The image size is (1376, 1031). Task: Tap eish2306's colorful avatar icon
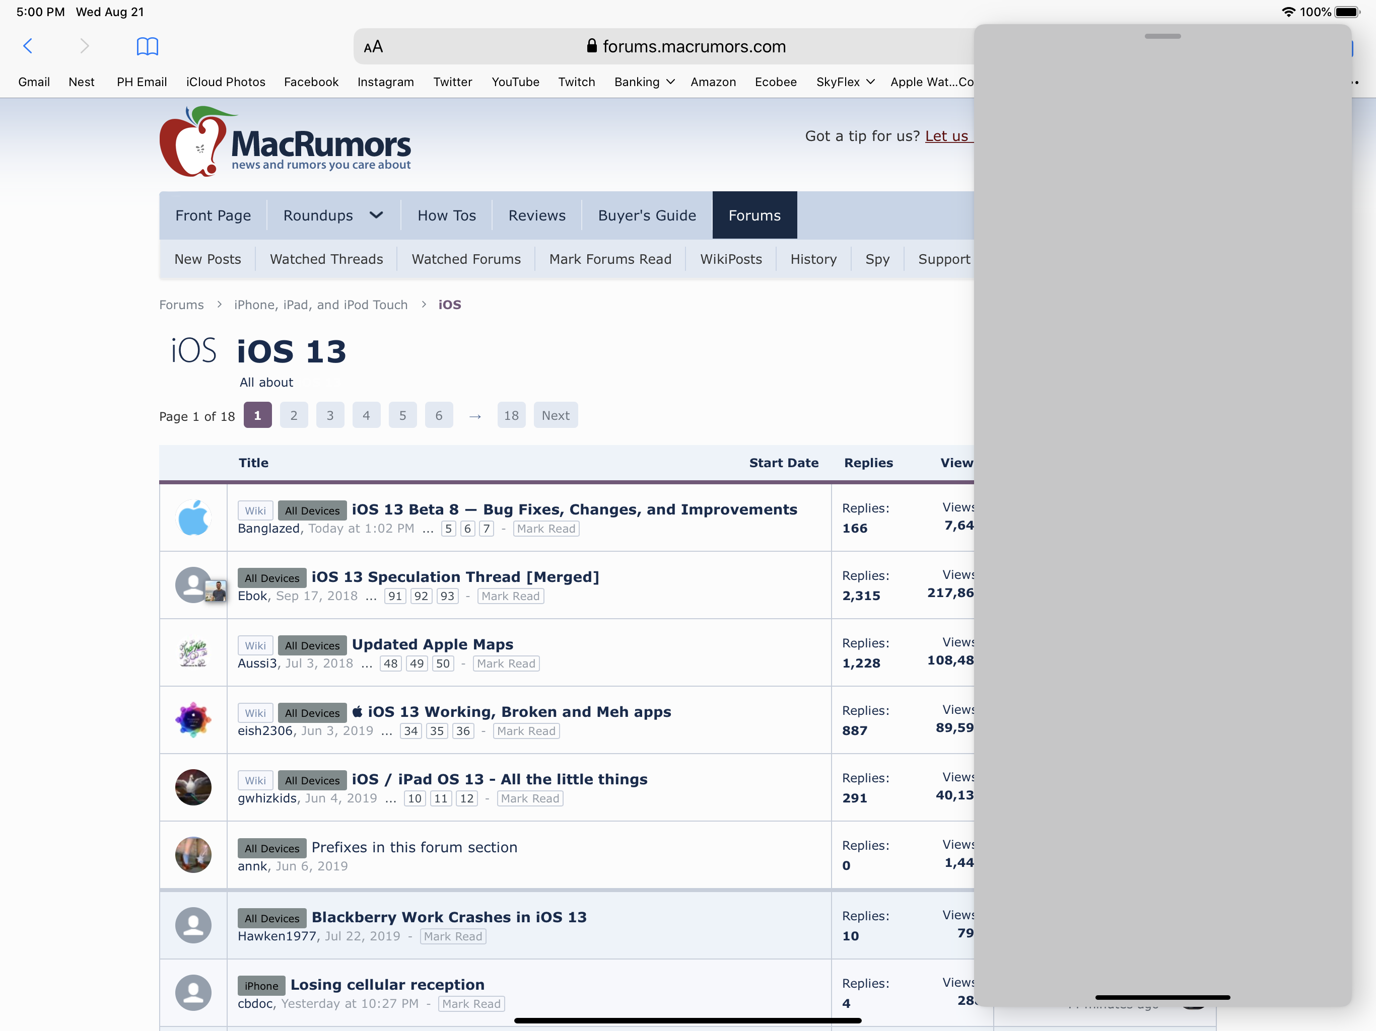[x=193, y=720]
